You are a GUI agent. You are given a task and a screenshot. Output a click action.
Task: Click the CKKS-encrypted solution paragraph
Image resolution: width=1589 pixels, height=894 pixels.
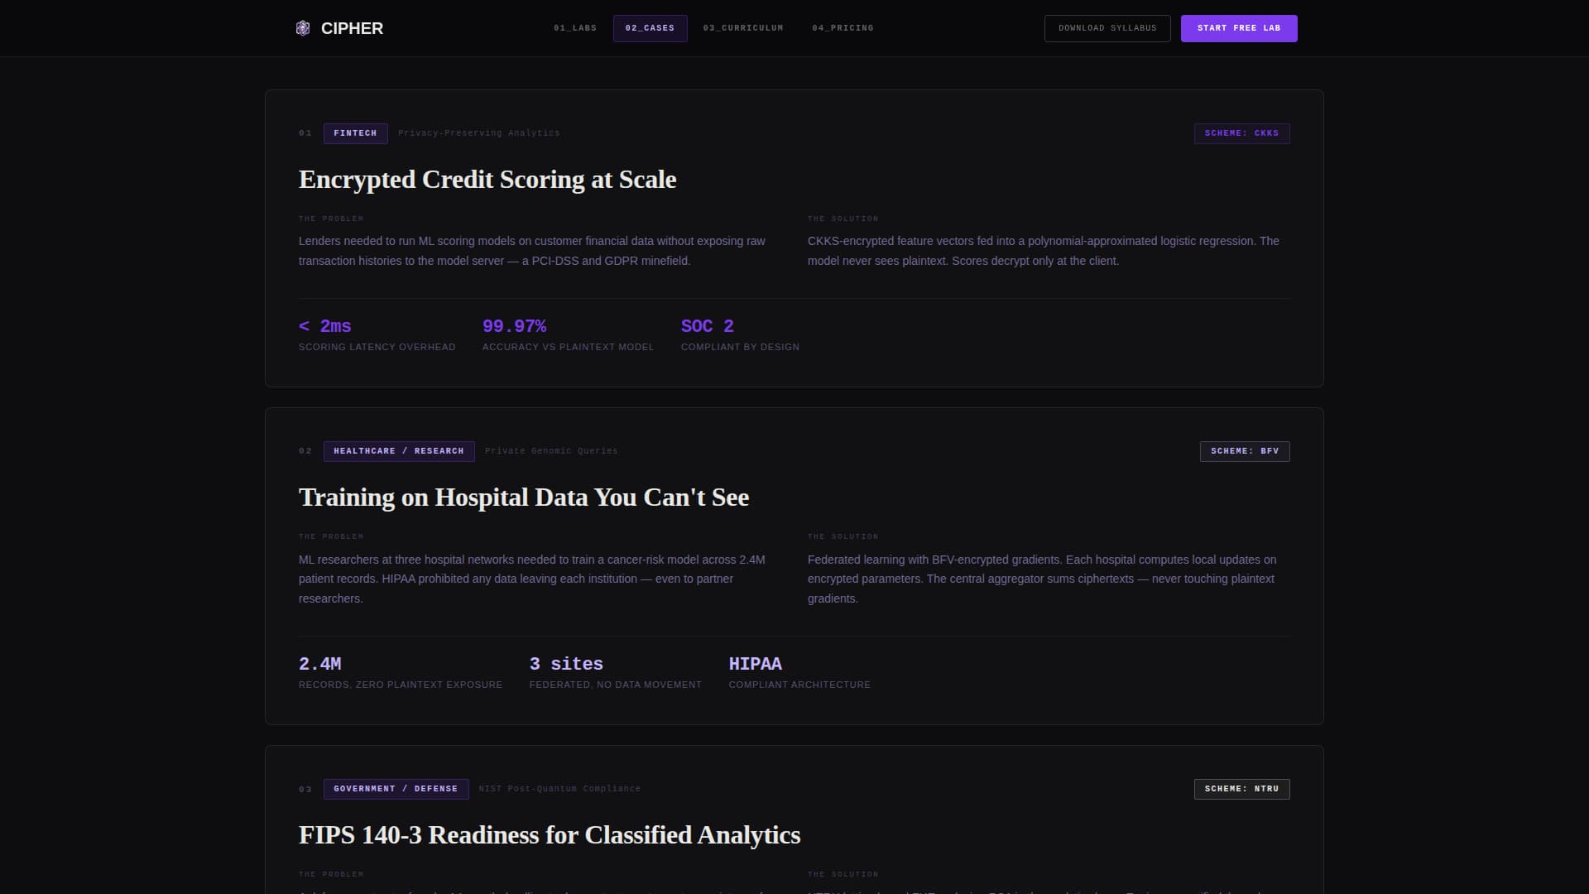[x=1044, y=251]
